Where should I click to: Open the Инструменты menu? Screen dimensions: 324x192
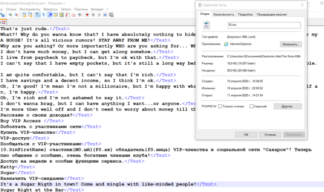(x=30, y=9)
